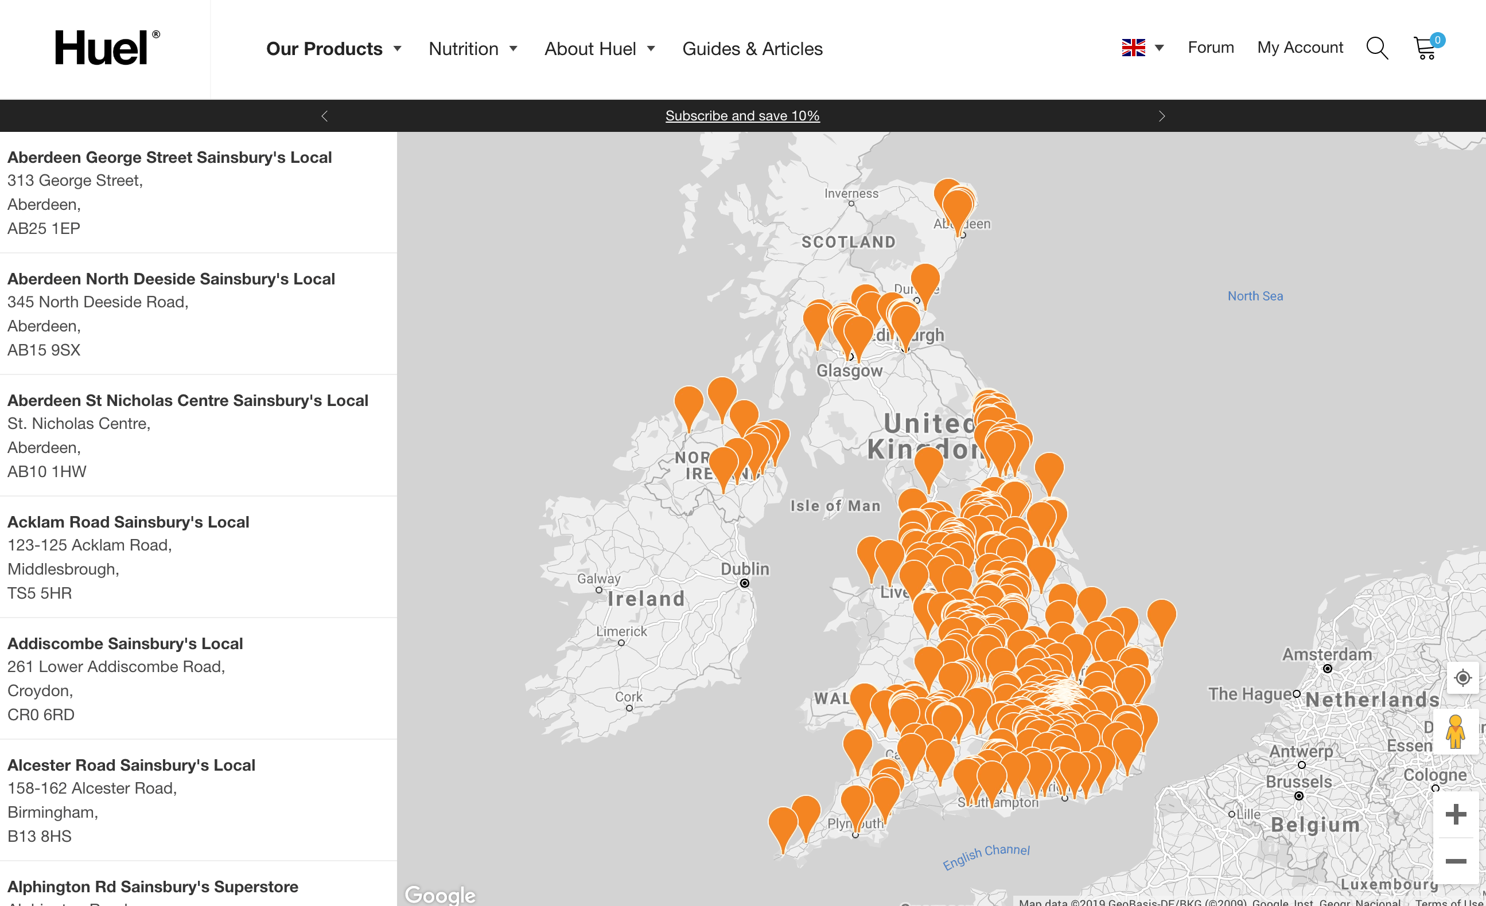This screenshot has height=906, width=1486.
Task: Click the Subscribe and save 10% link
Action: click(742, 116)
